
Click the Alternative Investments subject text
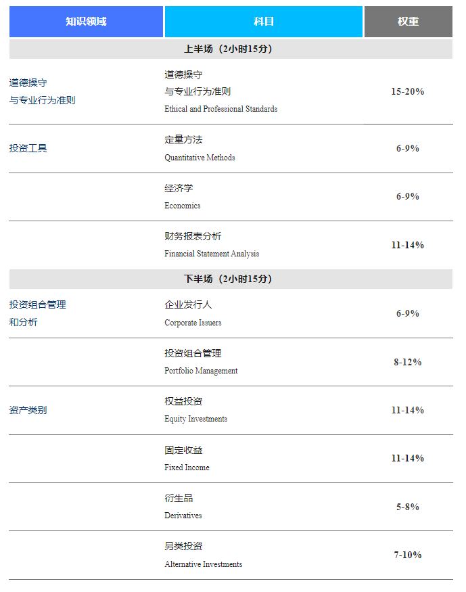coord(203,564)
